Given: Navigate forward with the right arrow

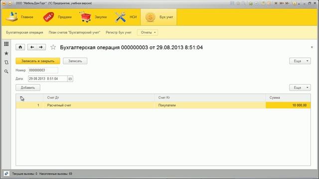Looking at the screenshot, I should (x=41, y=47).
